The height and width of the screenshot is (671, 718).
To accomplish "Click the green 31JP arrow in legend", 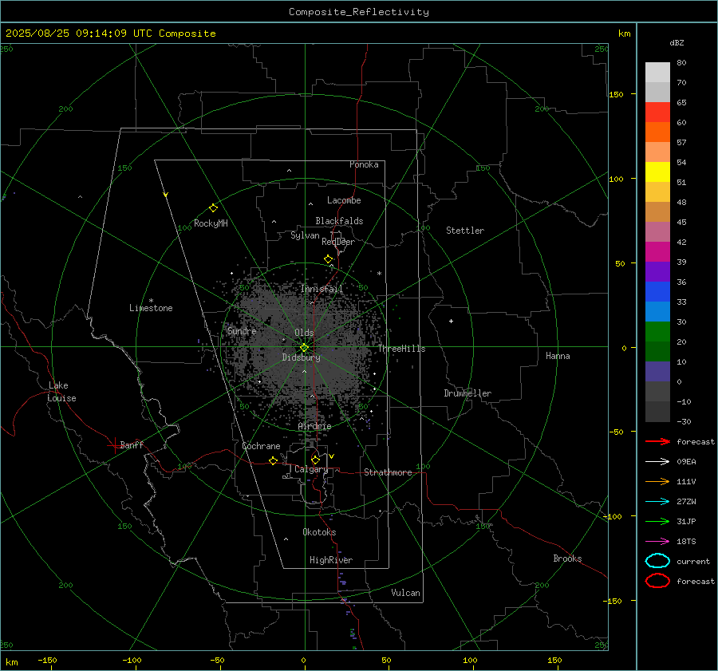I will [657, 521].
